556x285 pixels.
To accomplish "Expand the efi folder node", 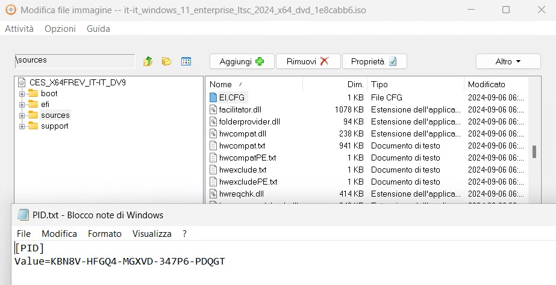I will (22, 105).
